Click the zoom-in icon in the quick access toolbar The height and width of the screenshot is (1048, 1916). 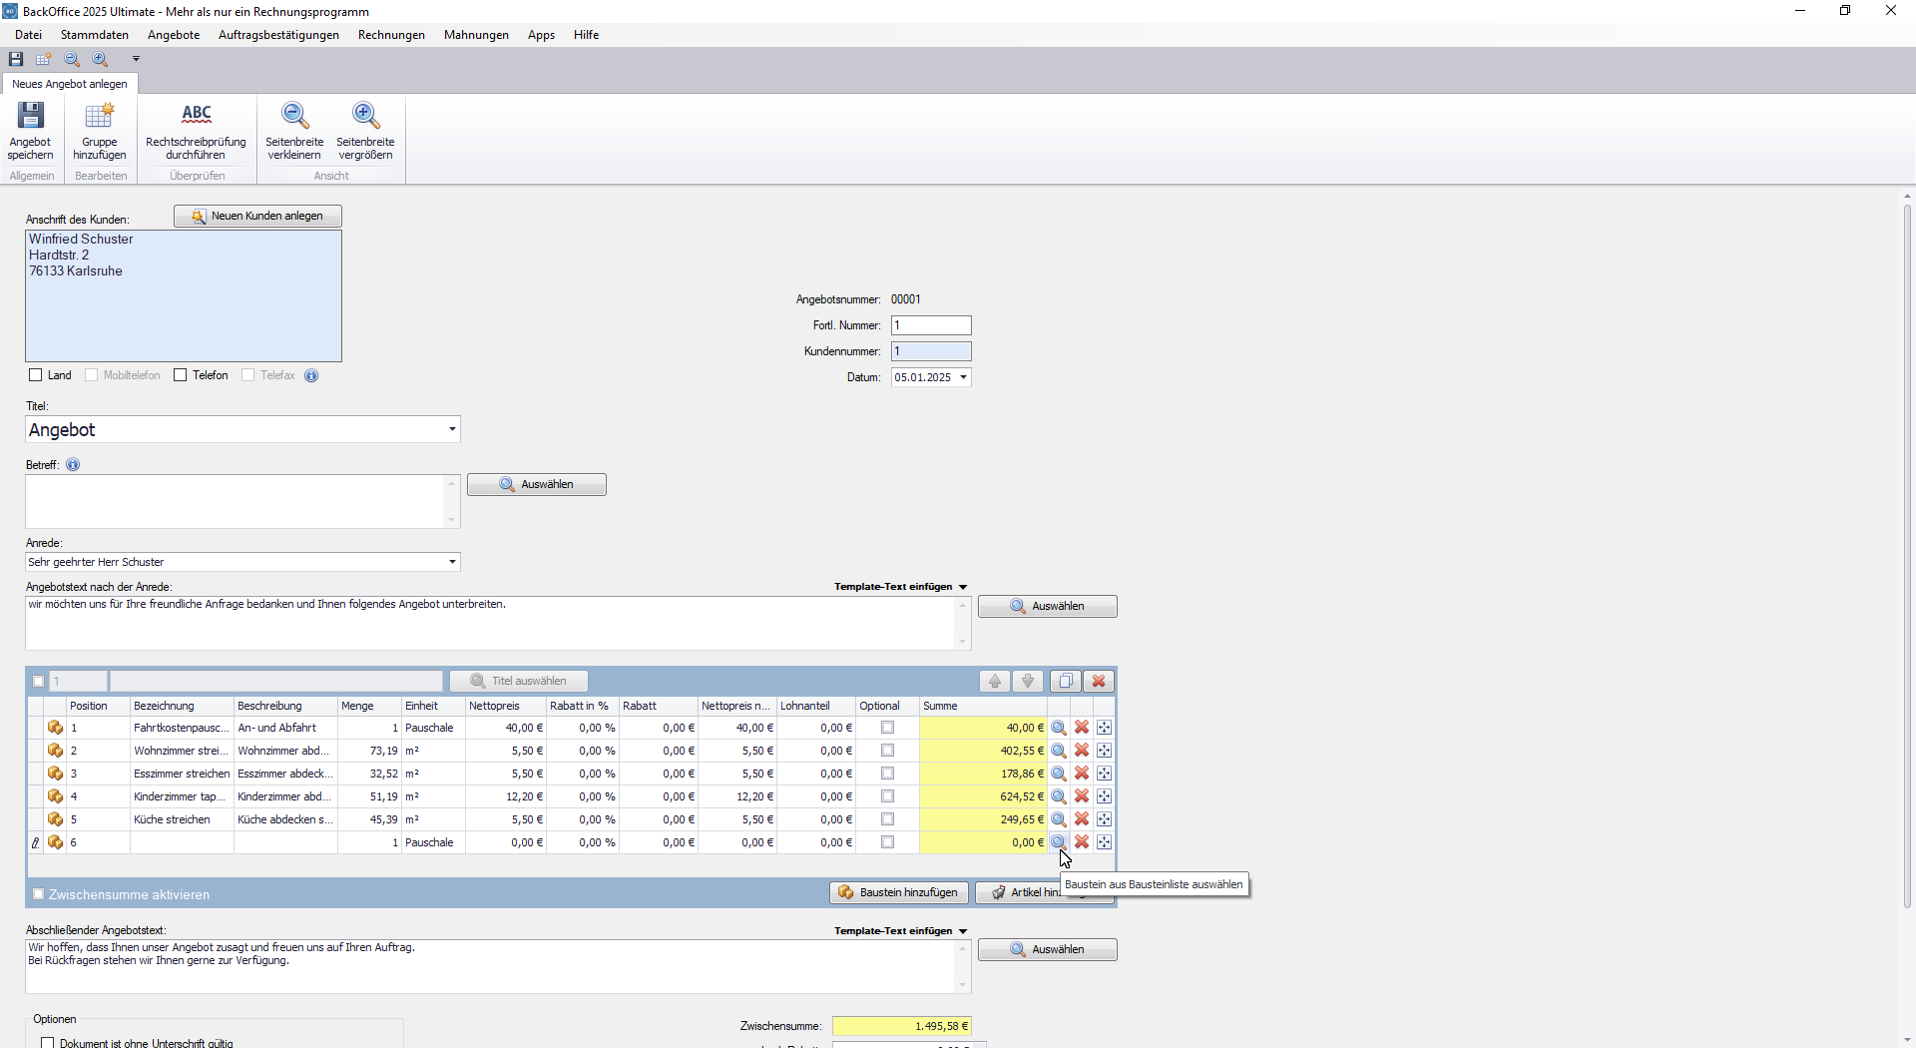100,59
